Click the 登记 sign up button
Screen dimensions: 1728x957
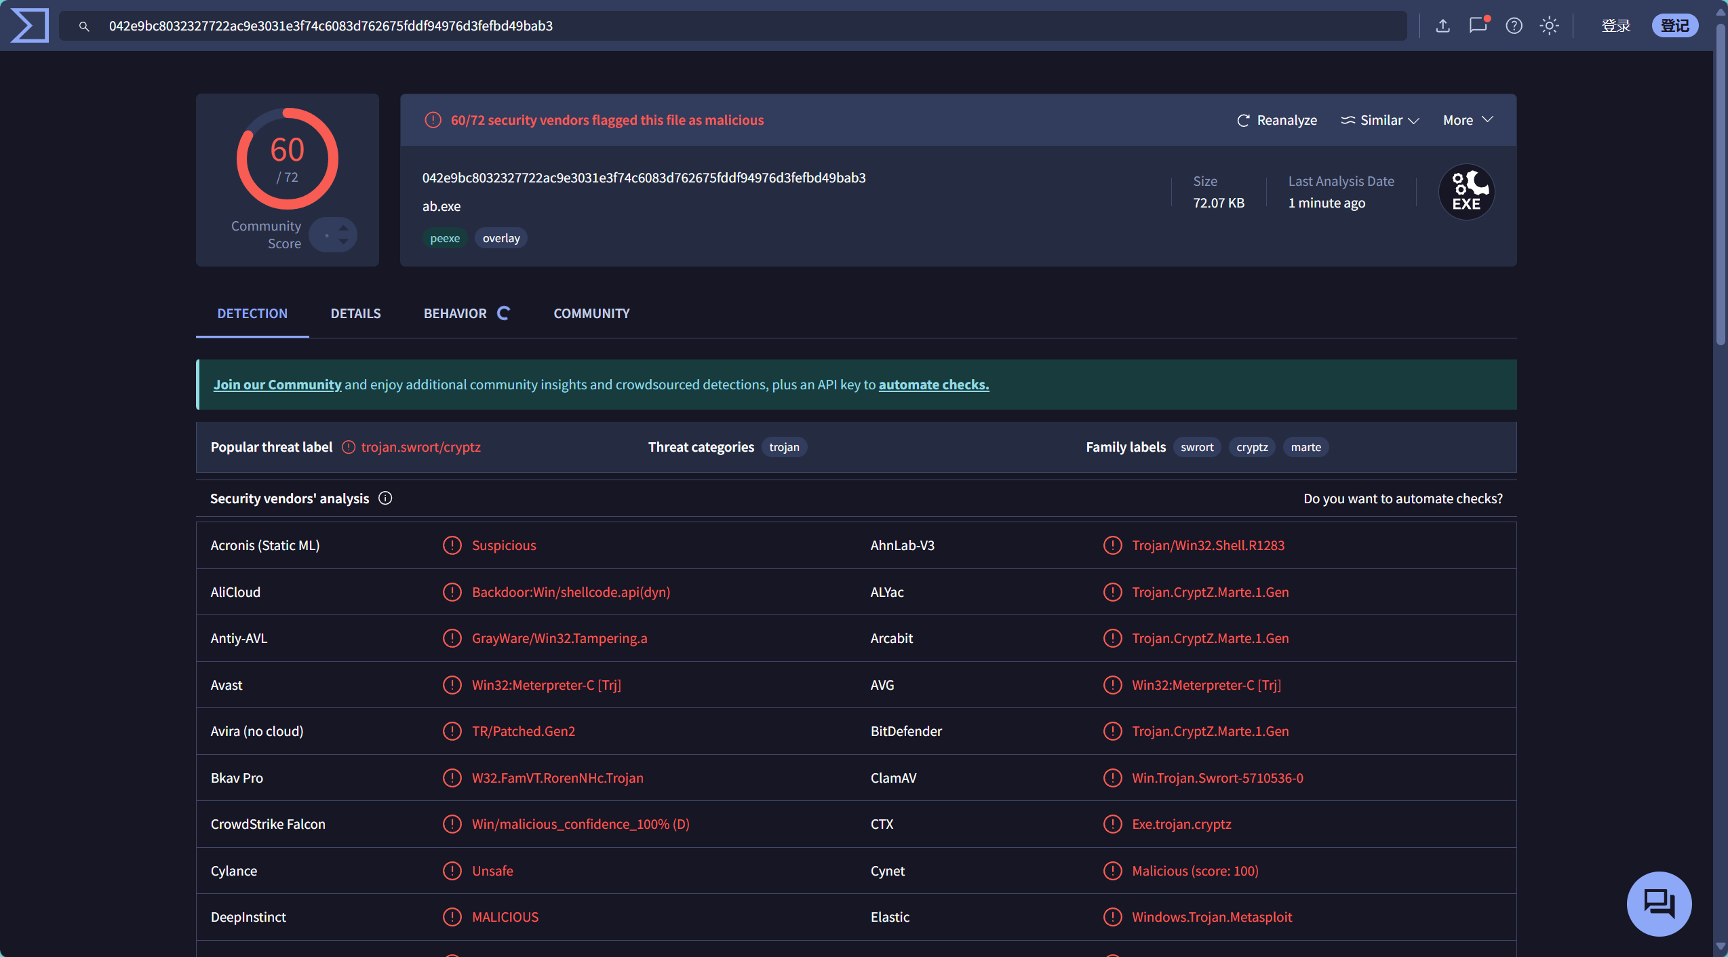[1674, 26]
